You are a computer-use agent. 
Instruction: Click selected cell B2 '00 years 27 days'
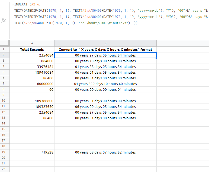point(105,55)
